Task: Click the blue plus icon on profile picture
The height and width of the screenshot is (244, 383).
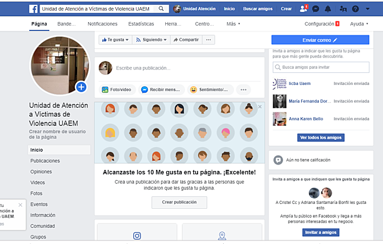Action: (x=81, y=87)
